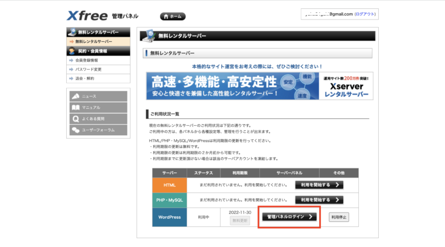Image resolution: width=445 pixels, height=247 pixels.
Task: Click the 2022-11-30 expiry date
Action: (240, 213)
